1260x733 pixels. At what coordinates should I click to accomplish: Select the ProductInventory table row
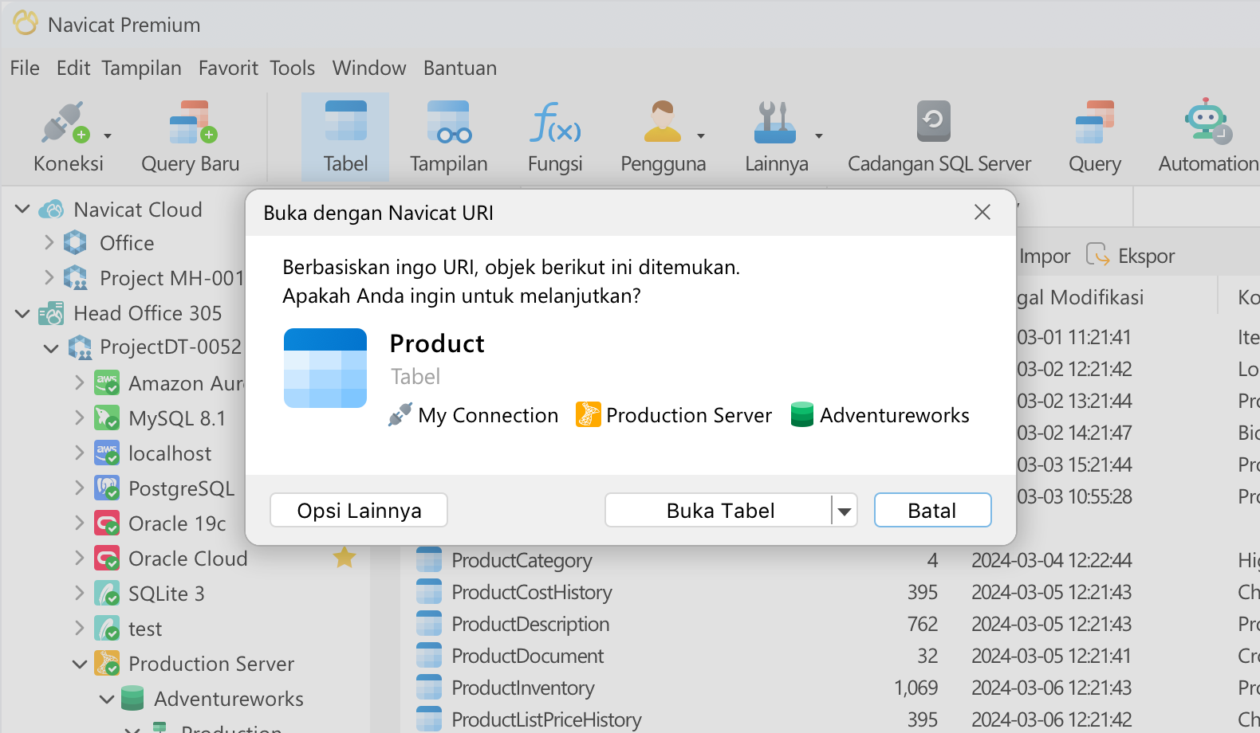(830, 688)
